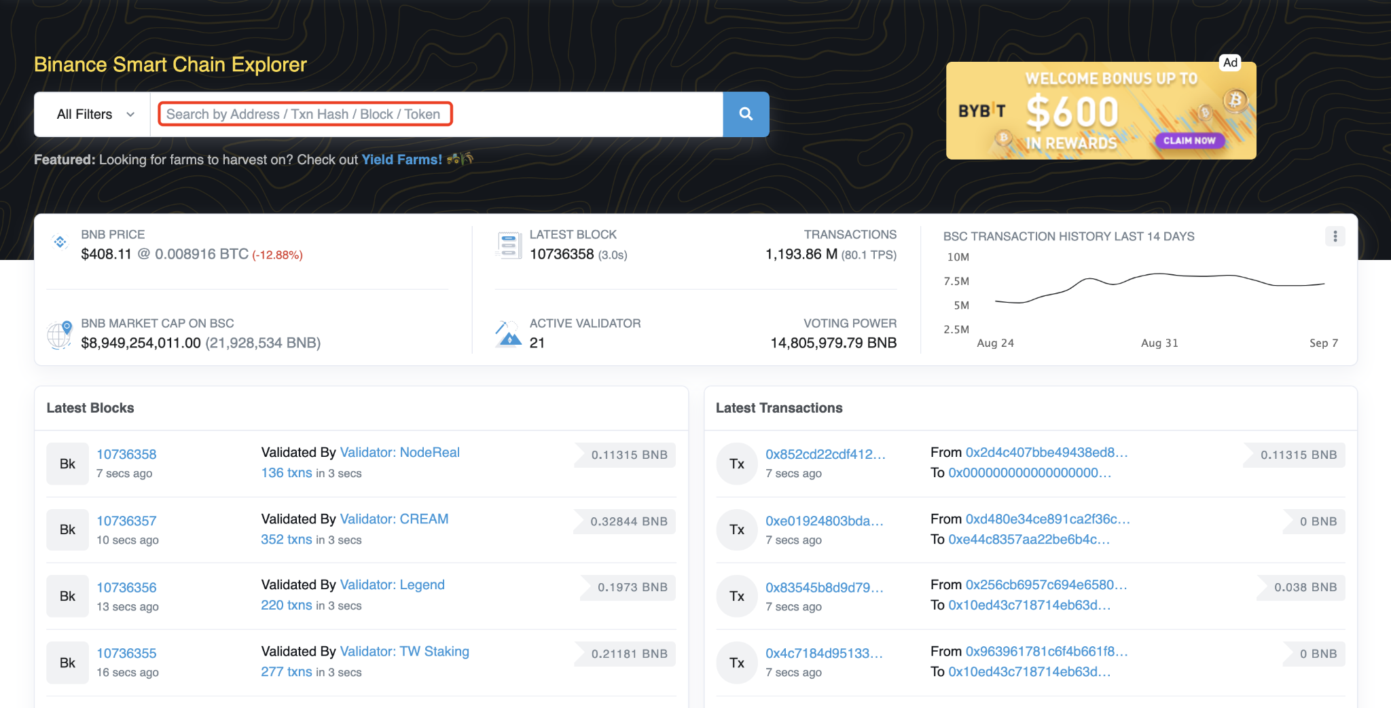Open latest block number 10736358 in stats

(562, 254)
